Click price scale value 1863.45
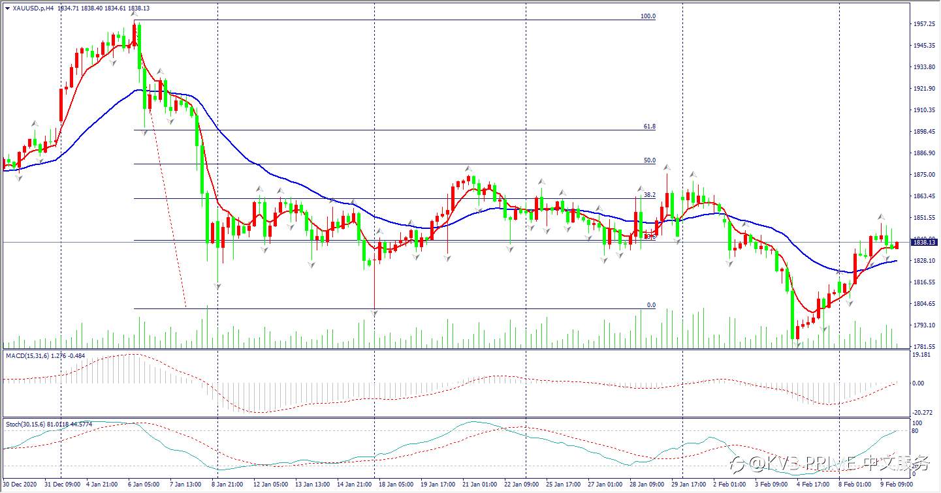941x493 pixels. tap(924, 196)
